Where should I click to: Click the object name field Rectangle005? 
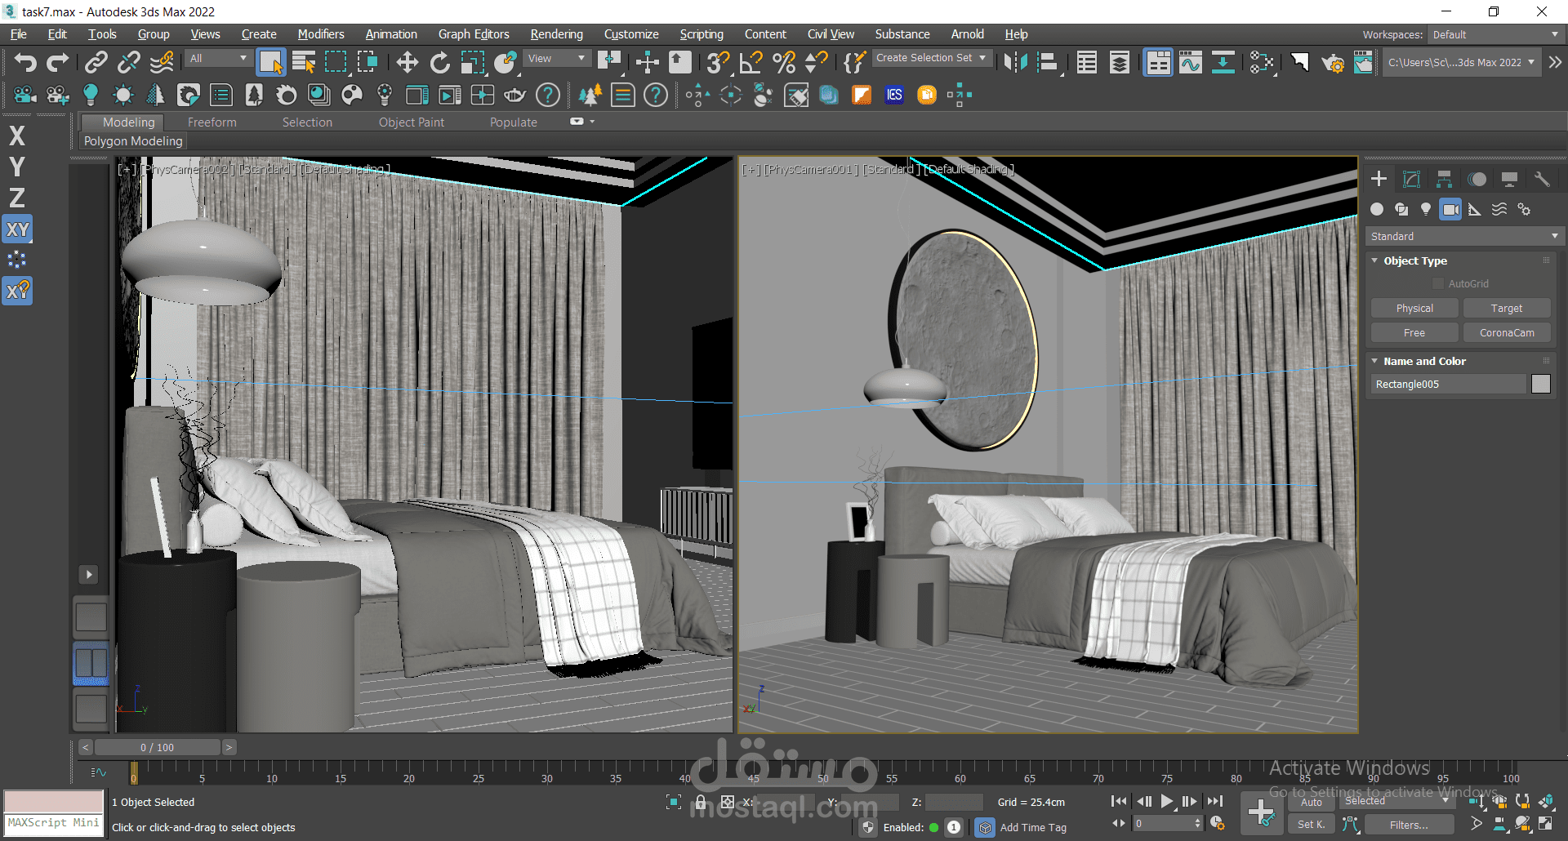[x=1448, y=384]
